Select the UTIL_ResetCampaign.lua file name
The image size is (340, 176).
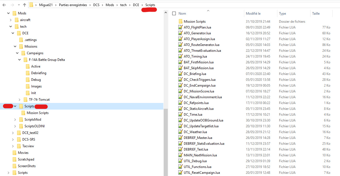[x=202, y=173]
